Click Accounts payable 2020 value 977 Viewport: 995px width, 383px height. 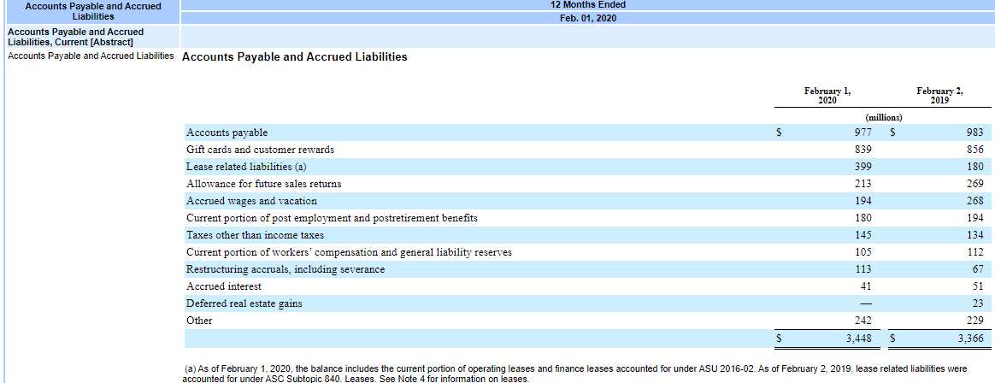(x=863, y=133)
